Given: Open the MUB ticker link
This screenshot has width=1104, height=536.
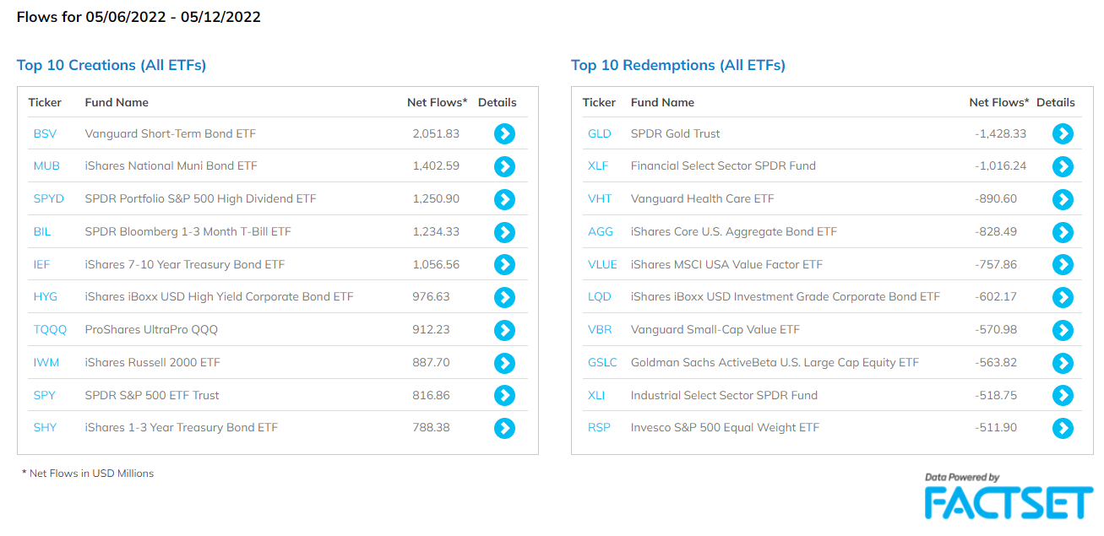Looking at the screenshot, I should pos(46,166).
